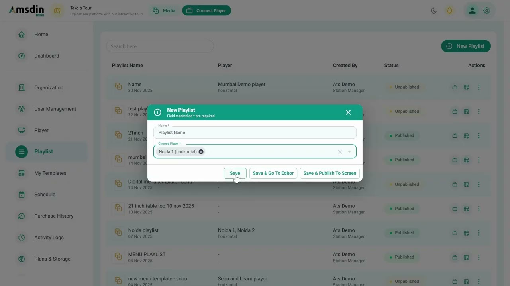This screenshot has height=286, width=510.
Task: Open the Choose Player dropdown arrow
Action: [x=349, y=152]
